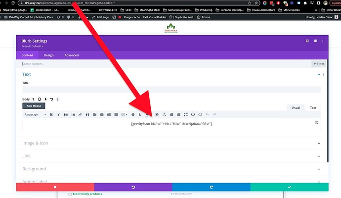Open Body field more options menu
Image resolution: width=341 pixels, height=198 pixels.
click(58, 99)
